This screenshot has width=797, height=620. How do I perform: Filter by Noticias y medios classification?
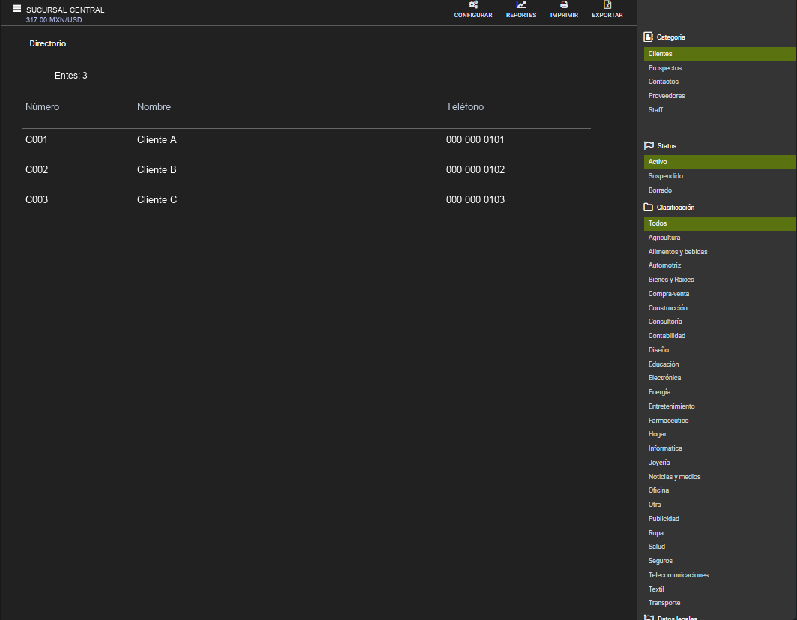pos(674,478)
